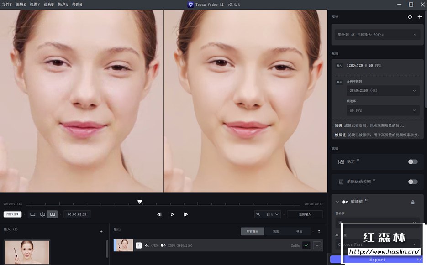The image size is (427, 265).
Task: Collapse the 帧插值 section chevron
Action: [337, 202]
